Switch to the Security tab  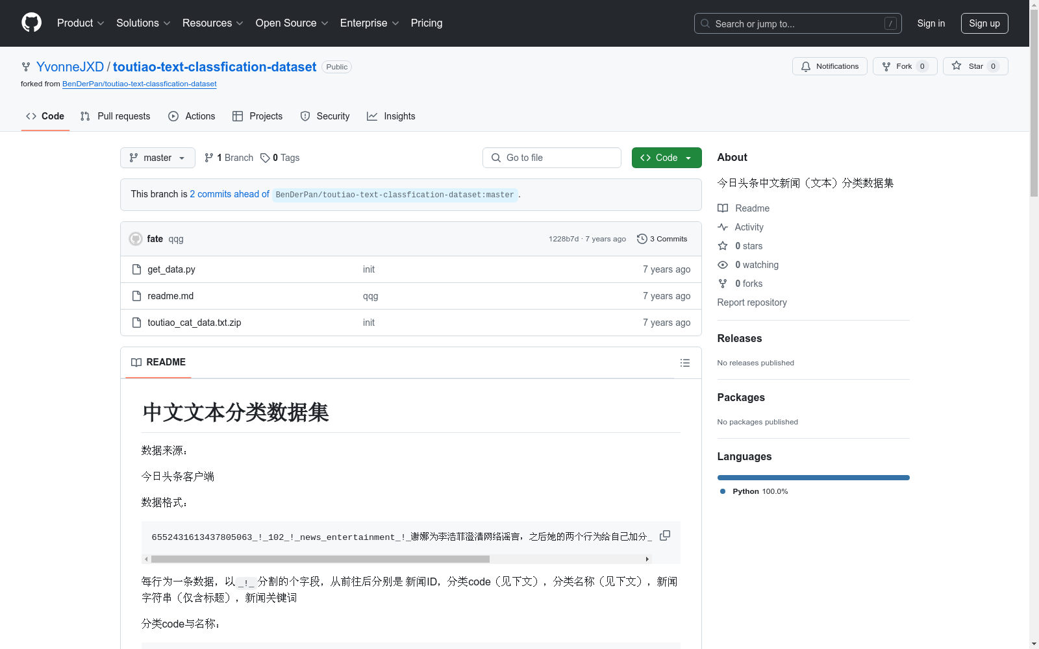tap(325, 116)
